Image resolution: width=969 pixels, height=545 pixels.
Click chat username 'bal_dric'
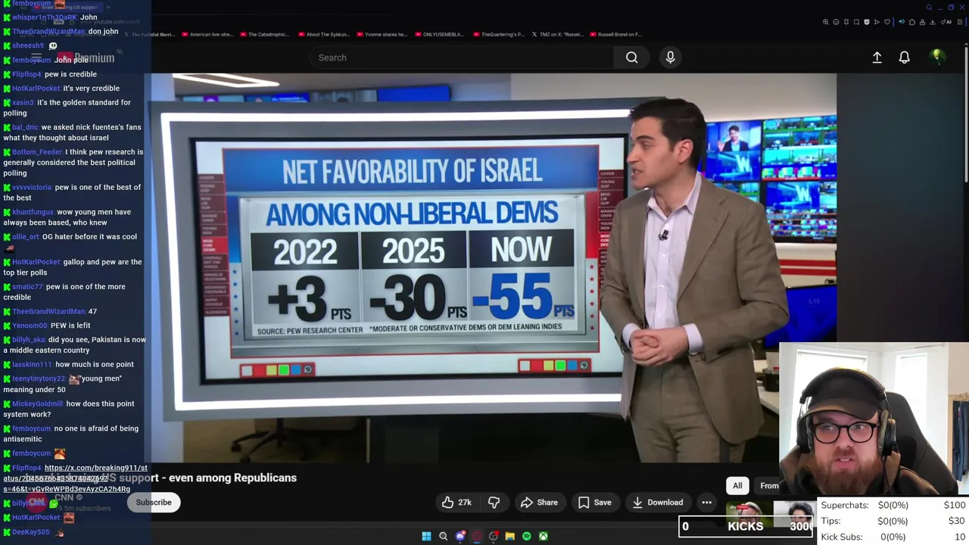pos(25,127)
